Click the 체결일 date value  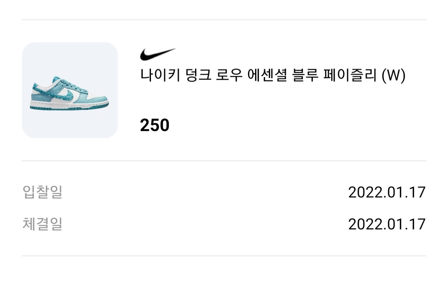(387, 224)
